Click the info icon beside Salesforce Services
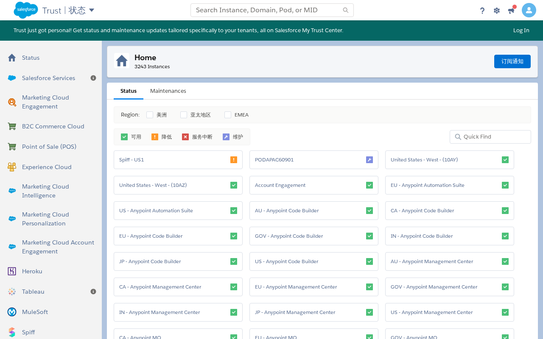 pos(93,78)
